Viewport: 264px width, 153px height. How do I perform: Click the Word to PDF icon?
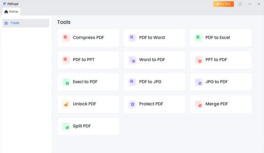click(x=133, y=60)
